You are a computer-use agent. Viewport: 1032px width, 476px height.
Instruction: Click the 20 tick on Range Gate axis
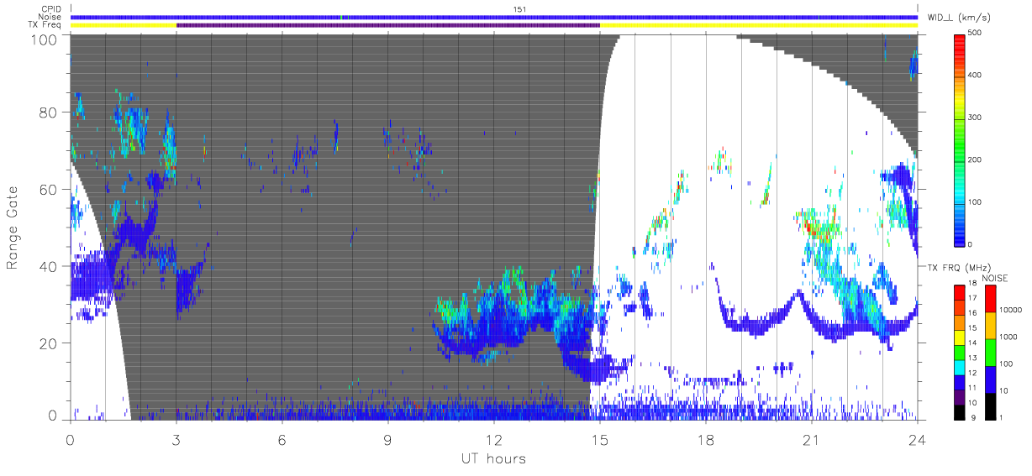(48, 343)
